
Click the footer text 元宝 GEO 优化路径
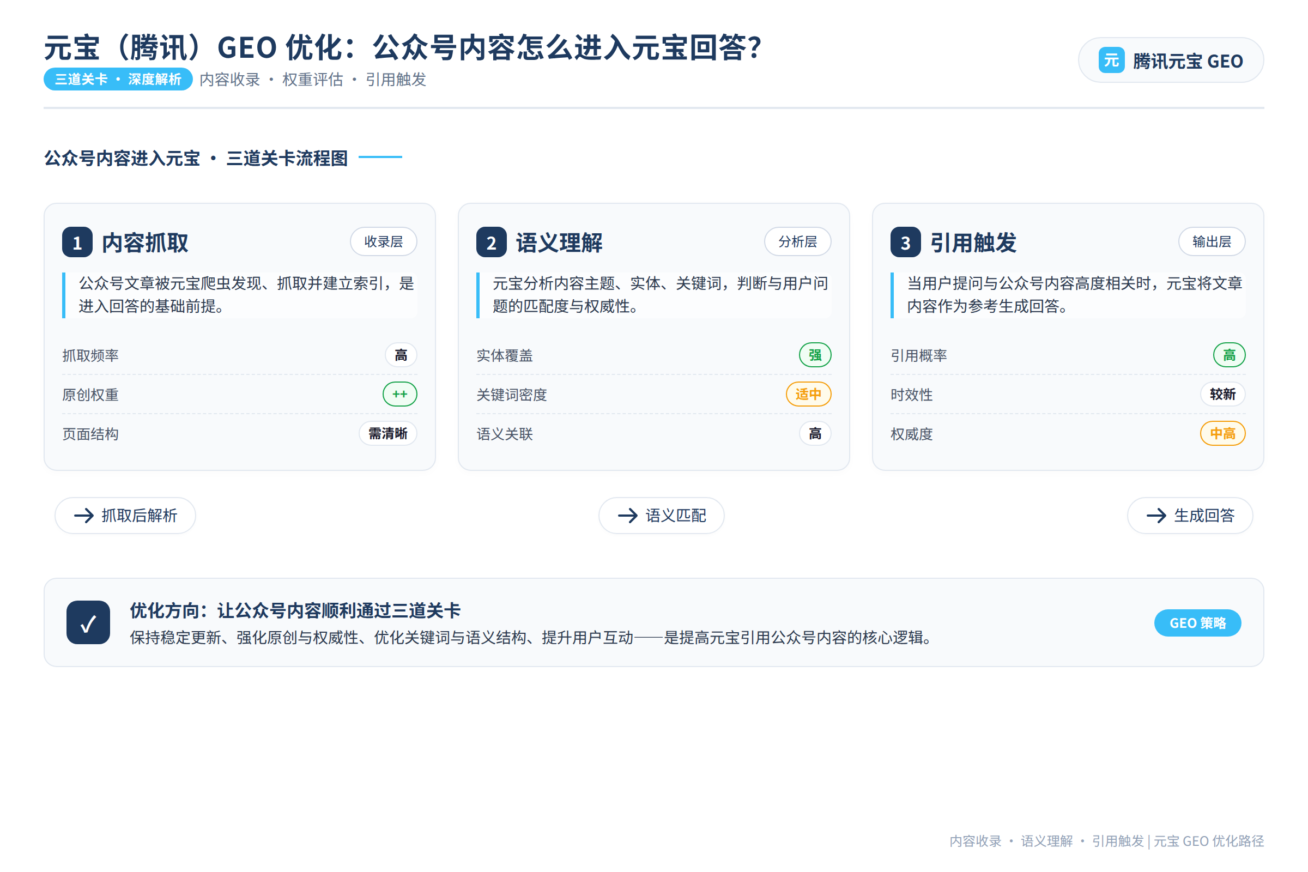[1208, 841]
